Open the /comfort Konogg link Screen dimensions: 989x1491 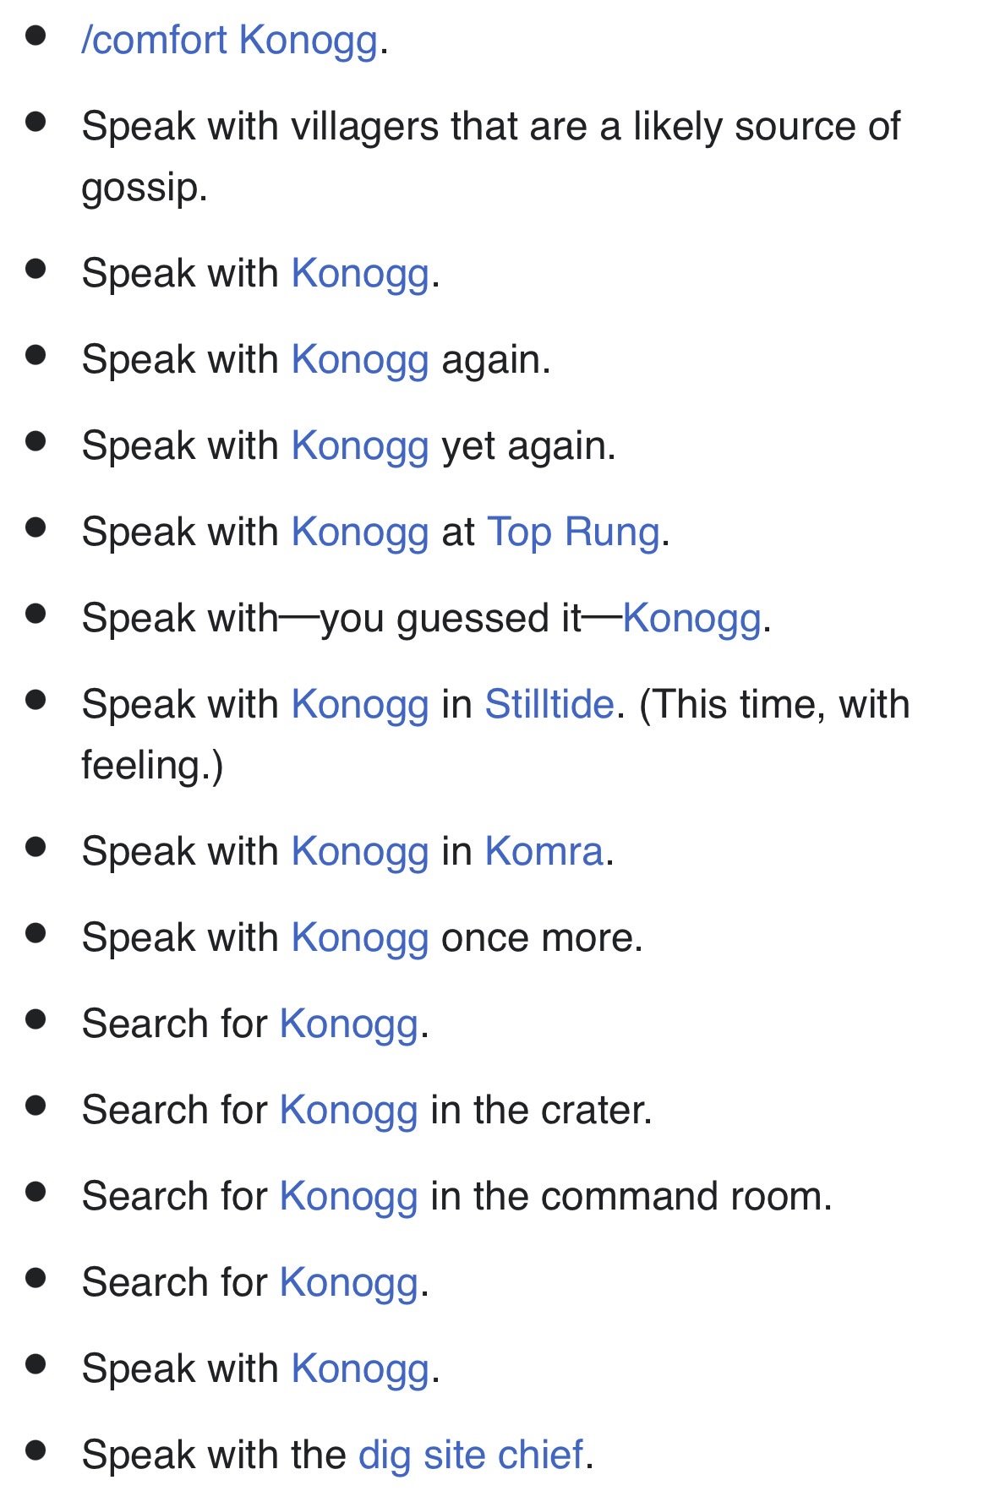tap(229, 41)
